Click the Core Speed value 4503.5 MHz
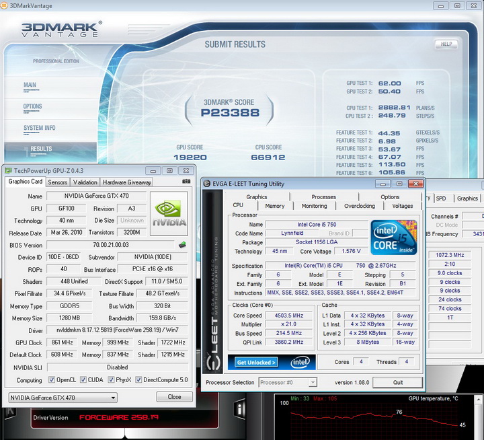Viewport: 484px width, 440px height. pyautogui.click(x=289, y=316)
